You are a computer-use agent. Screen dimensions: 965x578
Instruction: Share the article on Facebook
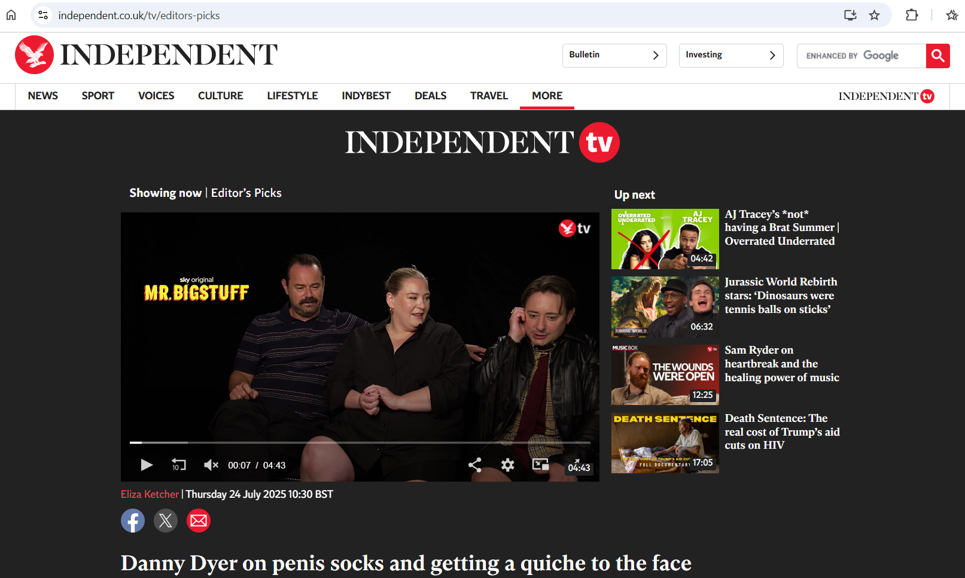pyautogui.click(x=133, y=521)
